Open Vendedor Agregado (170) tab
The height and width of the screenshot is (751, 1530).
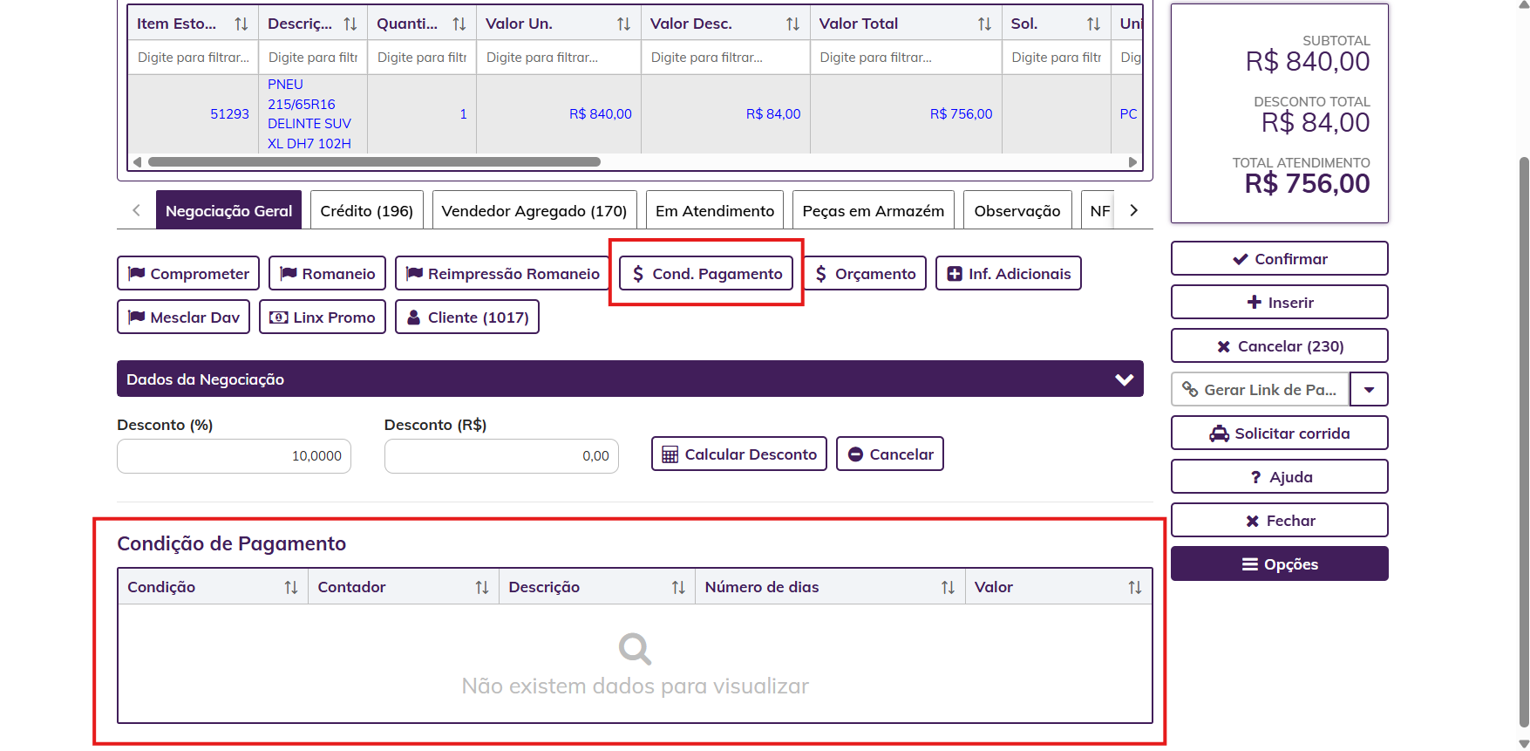pyautogui.click(x=534, y=210)
